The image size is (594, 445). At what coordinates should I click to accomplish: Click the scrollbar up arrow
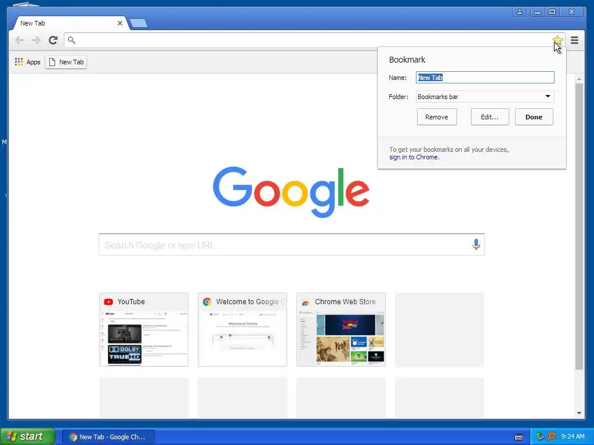click(579, 79)
